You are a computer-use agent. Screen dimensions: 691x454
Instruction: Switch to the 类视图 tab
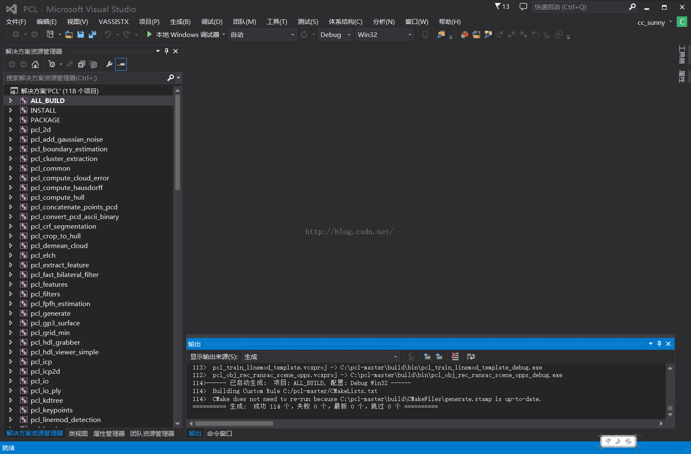point(78,433)
